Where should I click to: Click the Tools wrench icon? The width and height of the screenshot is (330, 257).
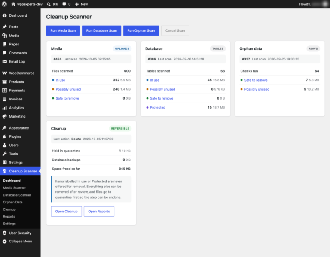point(4,154)
